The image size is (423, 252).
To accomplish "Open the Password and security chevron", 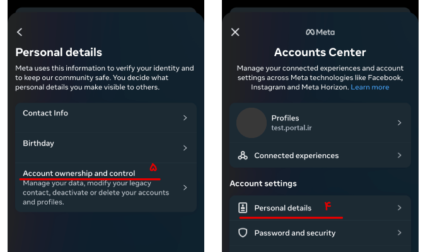I will [x=399, y=232].
